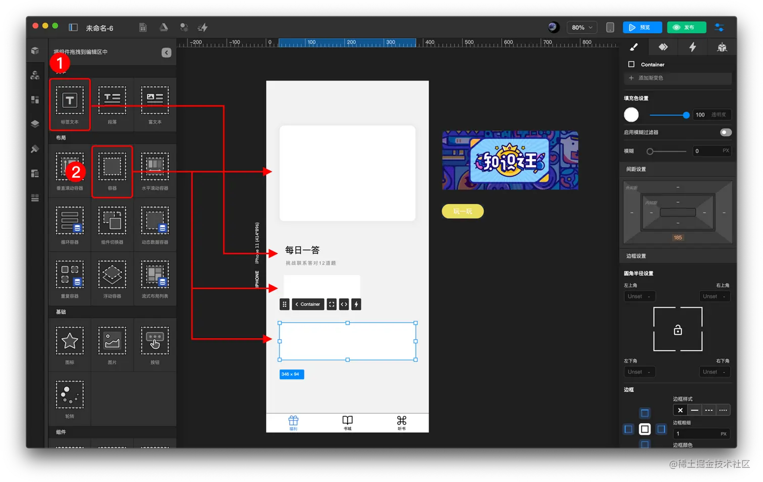This screenshot has width=763, height=482.
Task: Select the right border side toggle
Action: [x=661, y=429]
